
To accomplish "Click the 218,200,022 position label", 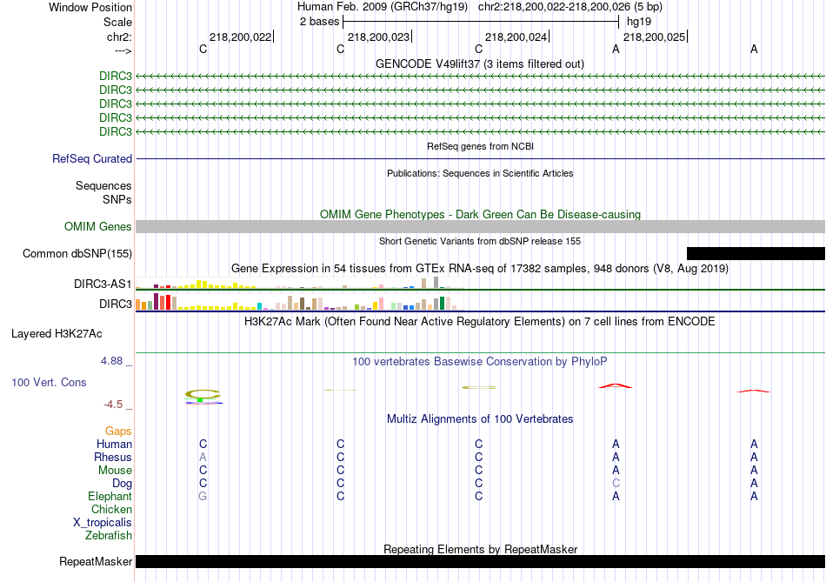I will [x=241, y=37].
